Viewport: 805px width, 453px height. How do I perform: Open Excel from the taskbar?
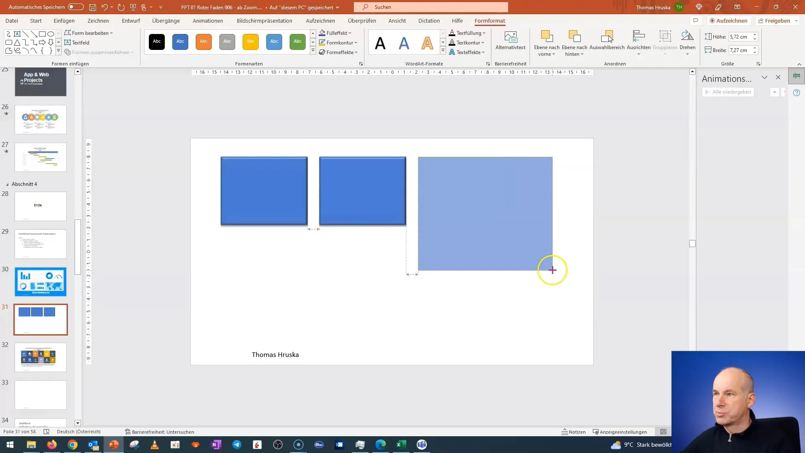pyautogui.click(x=401, y=445)
